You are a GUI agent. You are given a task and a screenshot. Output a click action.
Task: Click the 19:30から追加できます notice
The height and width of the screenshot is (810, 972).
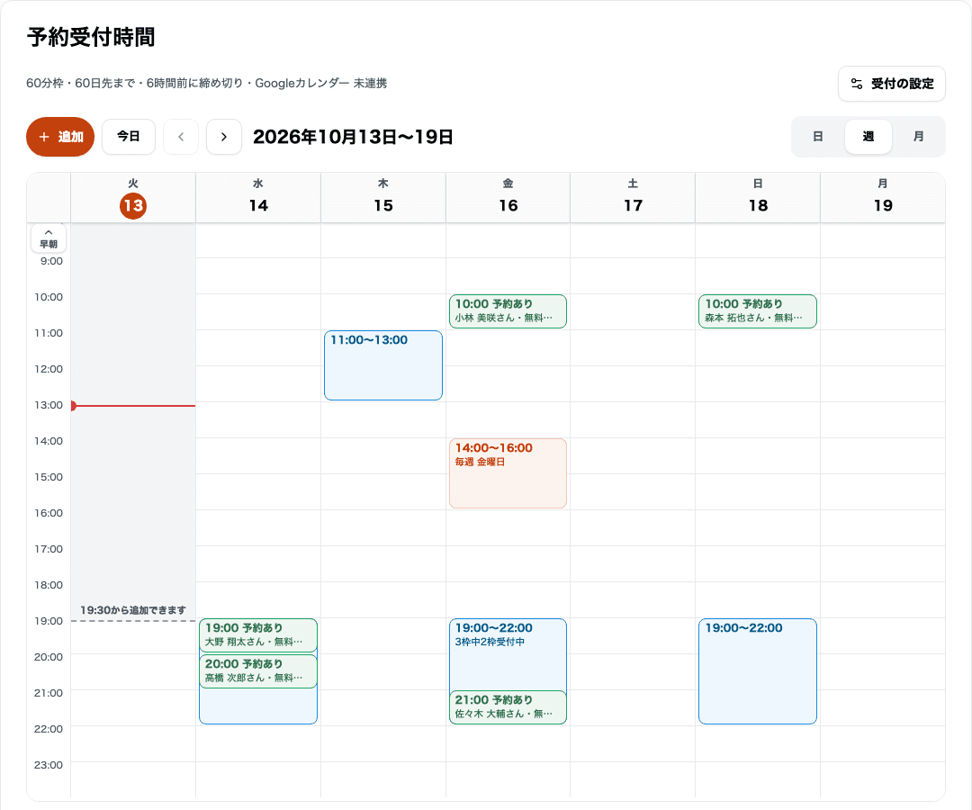click(132, 610)
